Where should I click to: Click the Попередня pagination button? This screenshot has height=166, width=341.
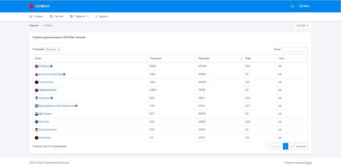(x=275, y=147)
